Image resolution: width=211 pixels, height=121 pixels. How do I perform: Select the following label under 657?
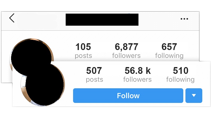tap(169, 56)
